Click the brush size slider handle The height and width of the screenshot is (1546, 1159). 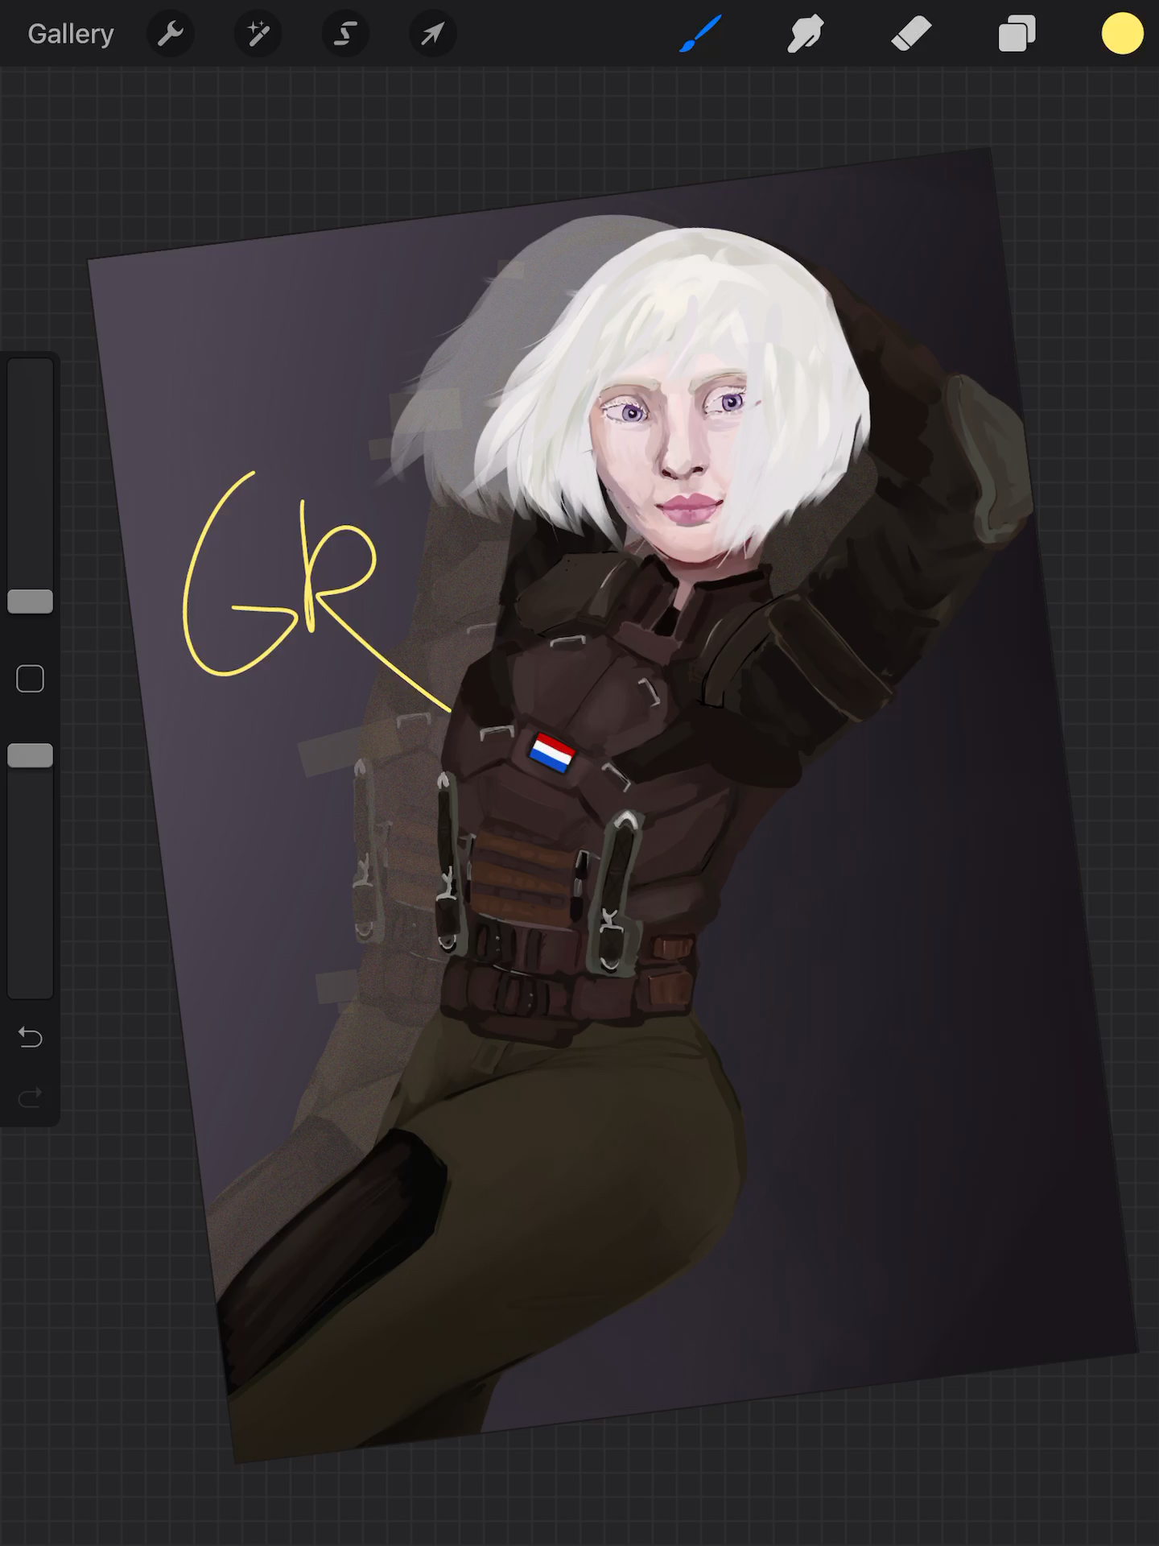(31, 601)
